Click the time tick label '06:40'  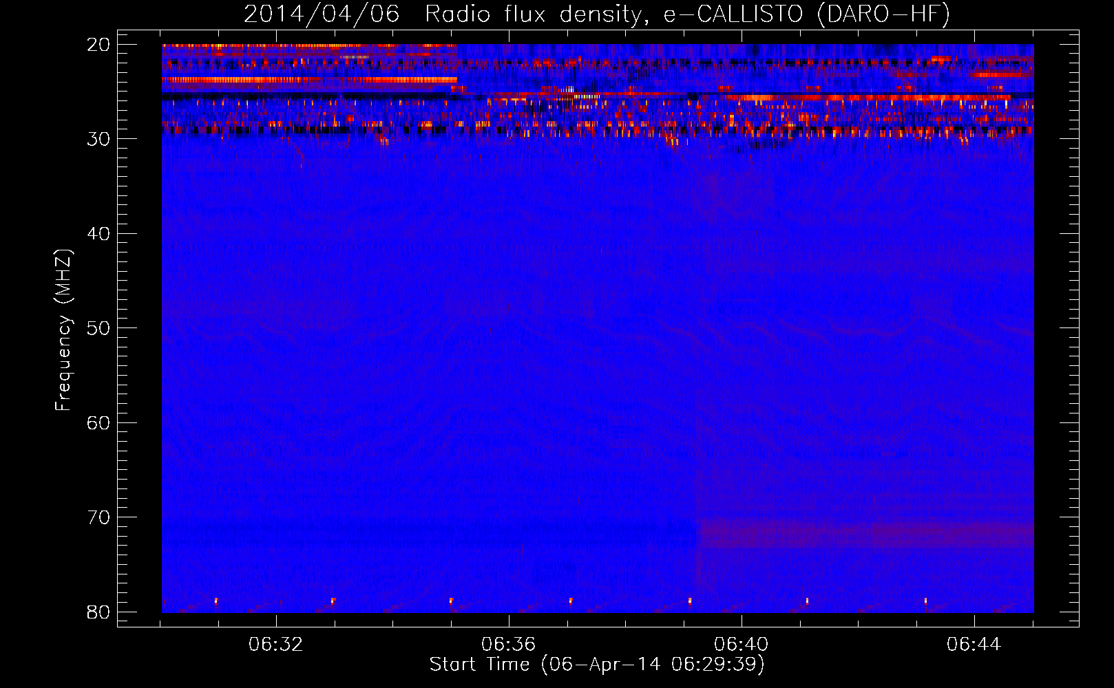[742, 645]
